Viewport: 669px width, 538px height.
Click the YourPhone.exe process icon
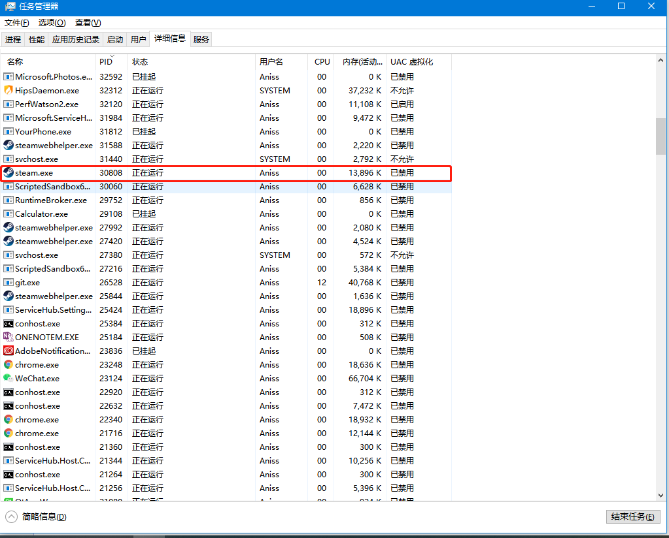coord(8,131)
